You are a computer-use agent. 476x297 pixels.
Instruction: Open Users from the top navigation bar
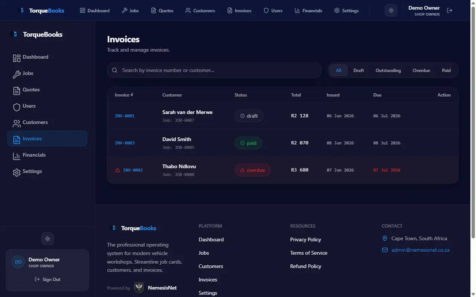click(x=273, y=10)
